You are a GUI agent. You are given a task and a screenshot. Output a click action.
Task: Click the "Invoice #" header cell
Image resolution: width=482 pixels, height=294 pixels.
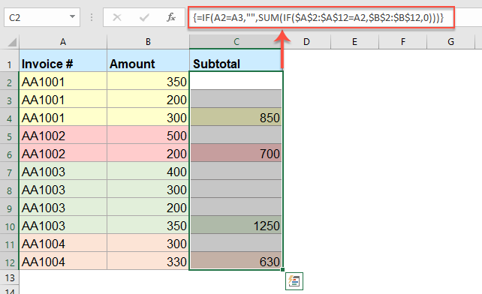pos(63,61)
